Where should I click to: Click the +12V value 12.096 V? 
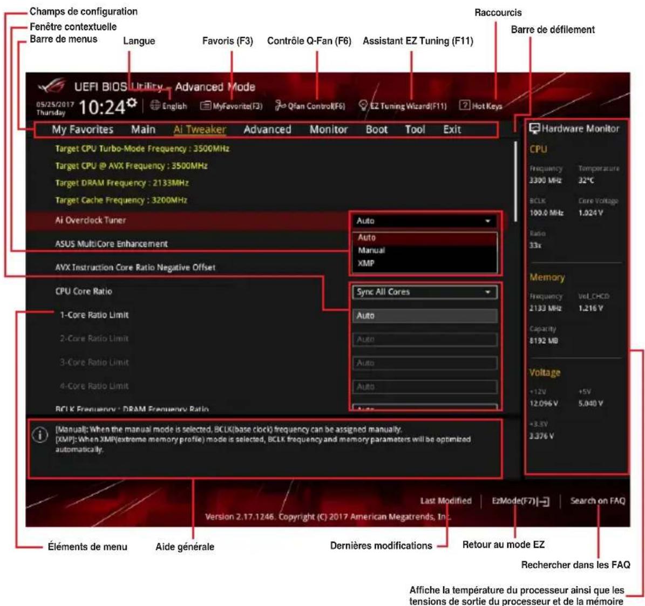(544, 404)
